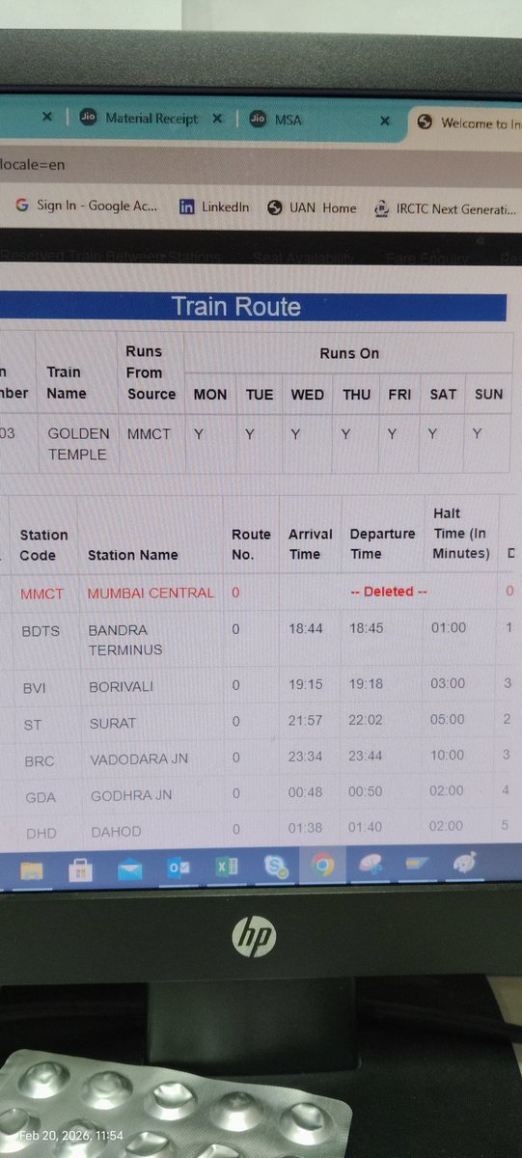Switch to the Material Receipt tab
Image resolution: width=522 pixels, height=1158 pixels.
pos(151,119)
